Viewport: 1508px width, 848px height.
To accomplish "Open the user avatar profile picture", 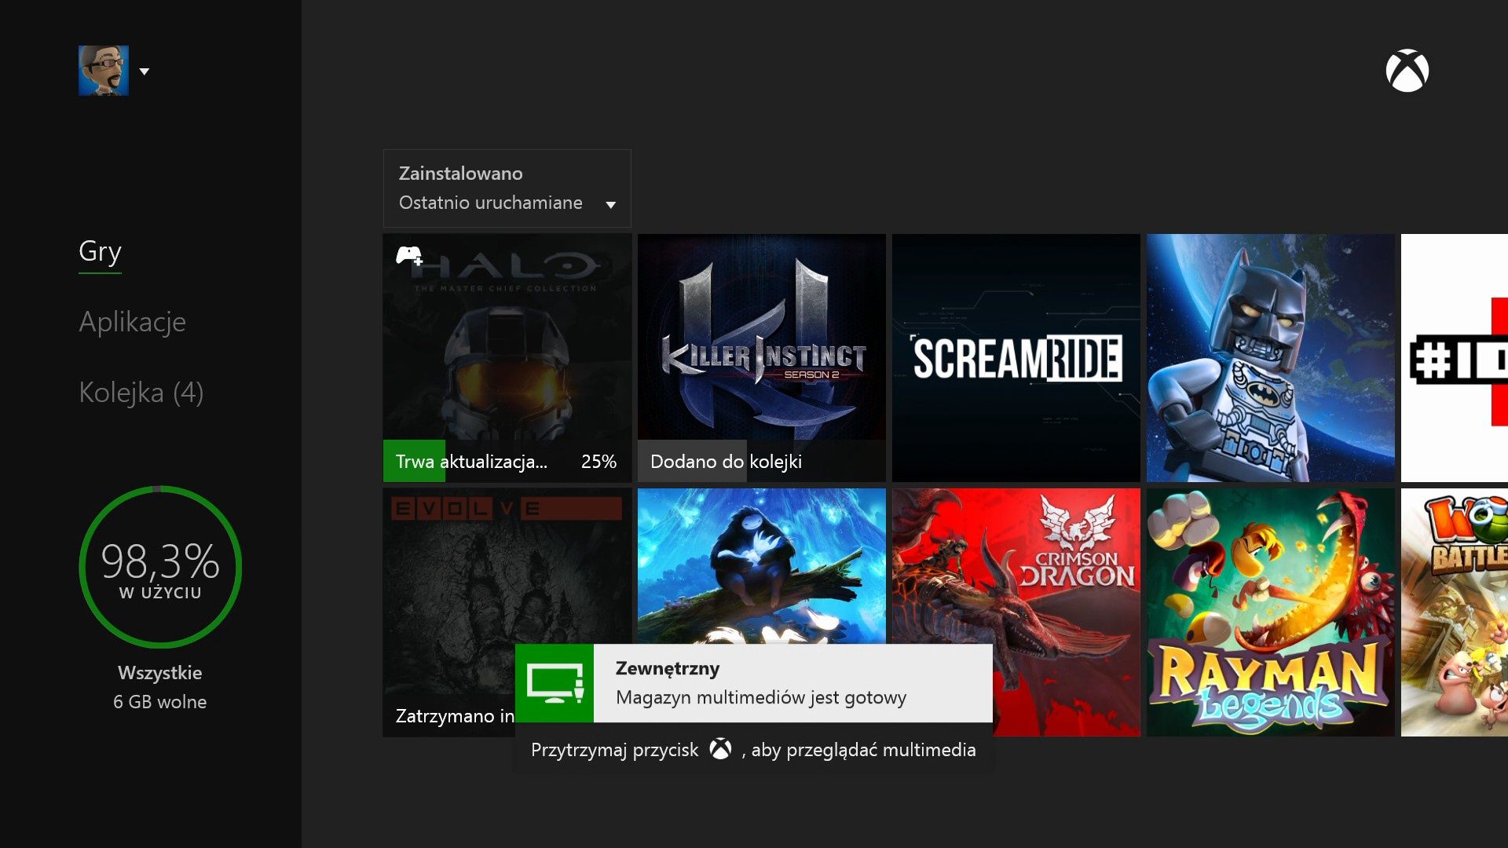I will click(104, 71).
